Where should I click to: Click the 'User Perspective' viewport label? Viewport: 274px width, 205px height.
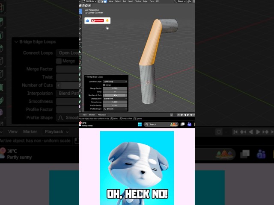pos(92,10)
